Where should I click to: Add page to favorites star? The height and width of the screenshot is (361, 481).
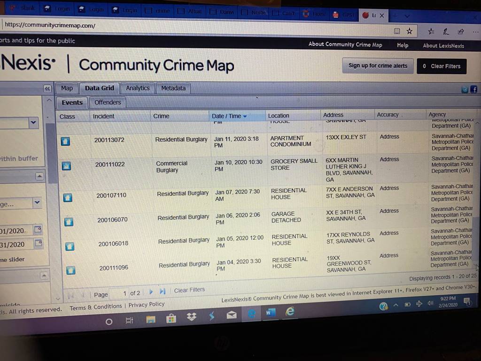(409, 31)
